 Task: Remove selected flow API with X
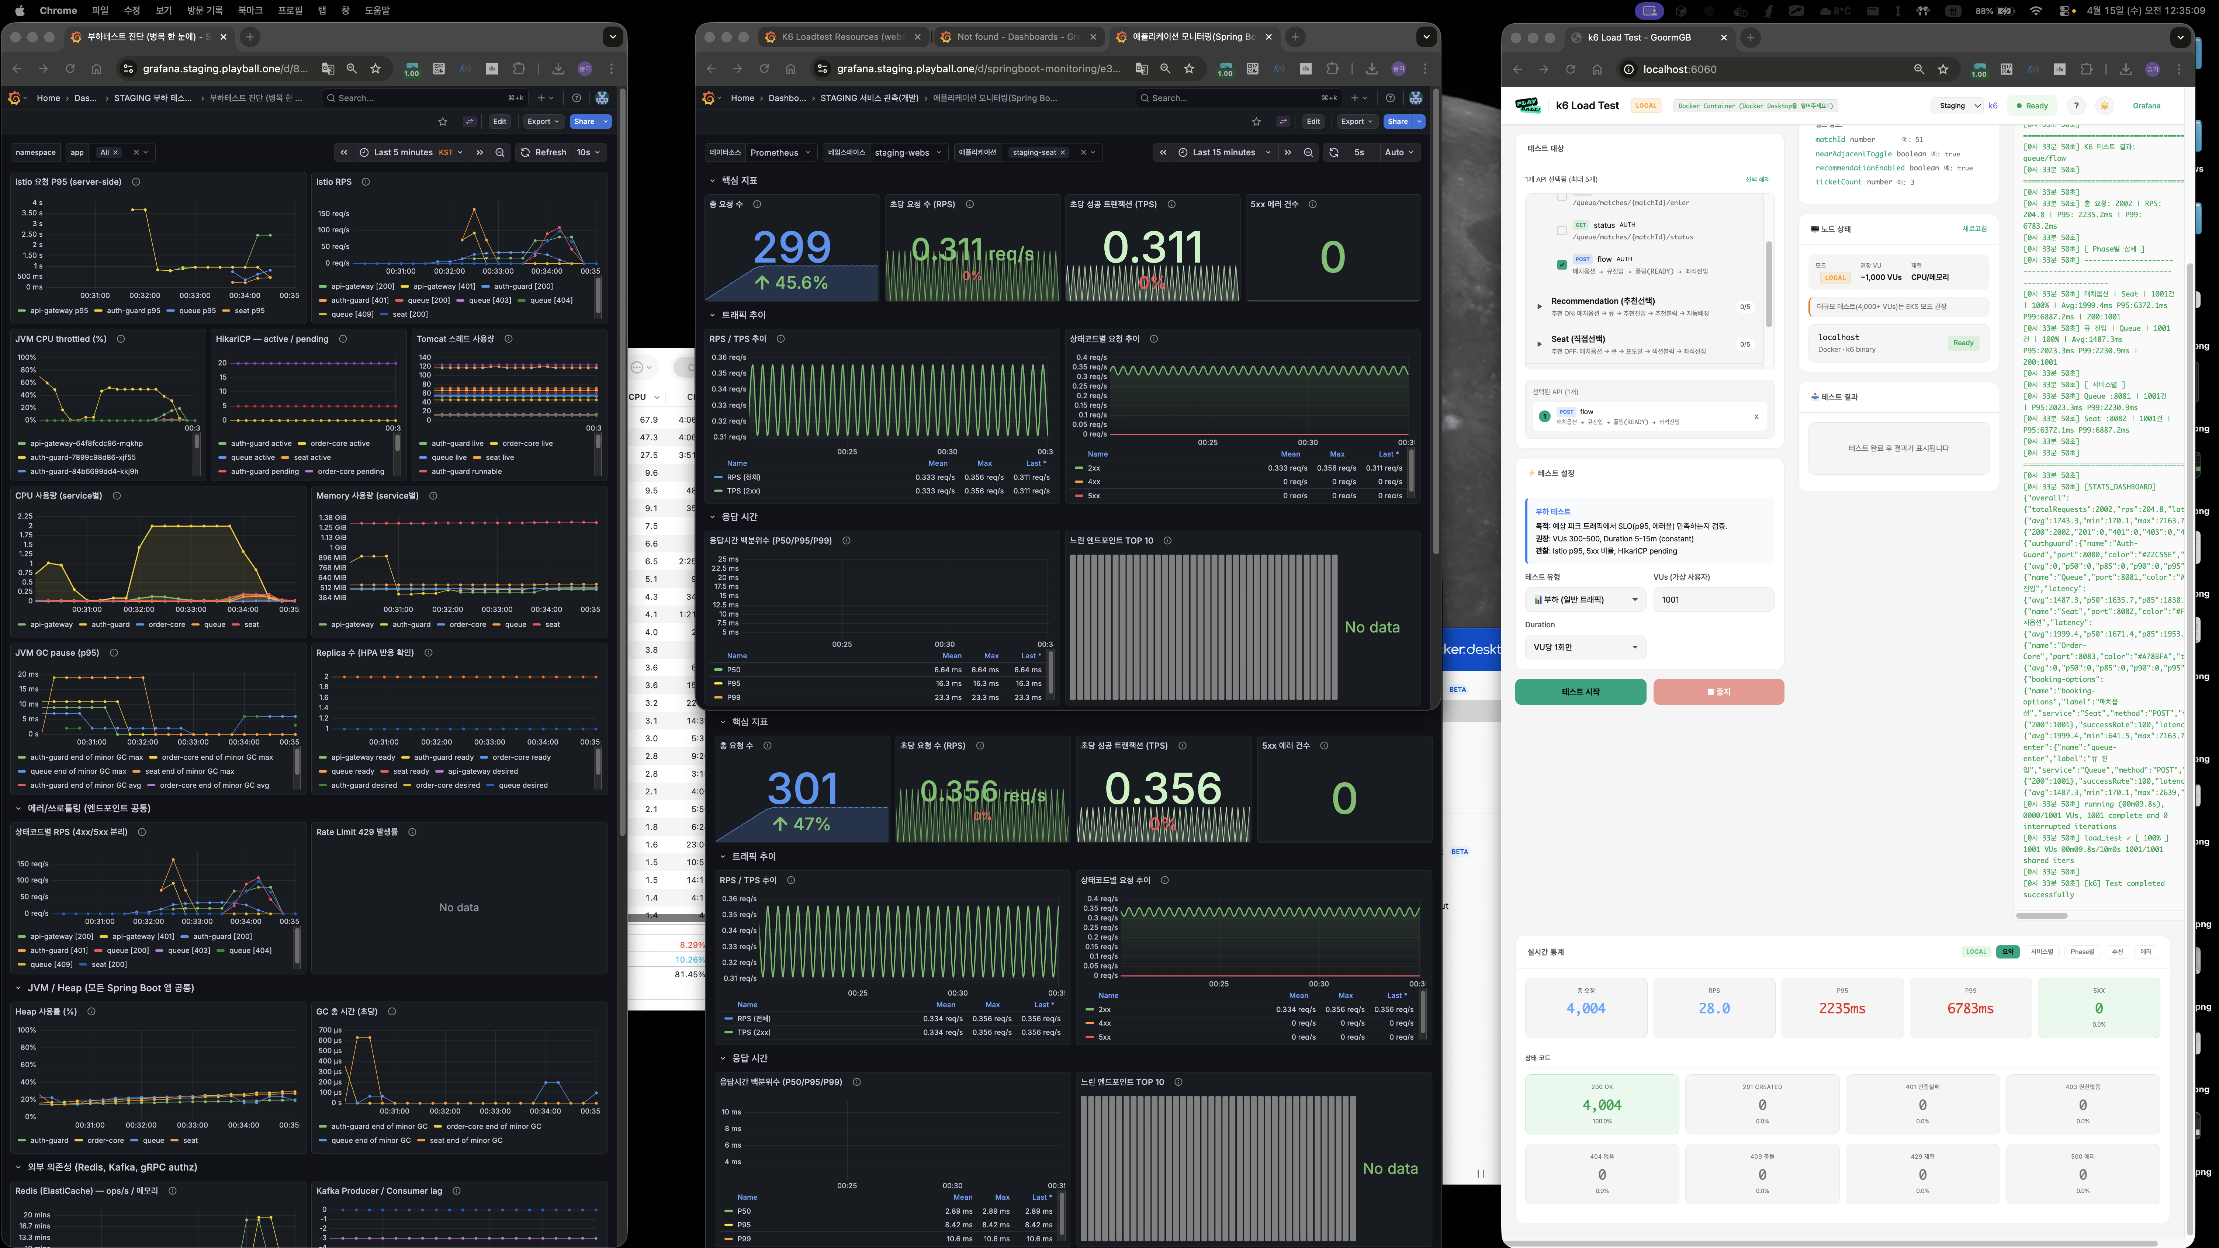pos(1756,417)
